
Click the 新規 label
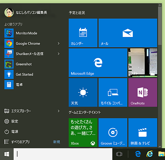56,142
